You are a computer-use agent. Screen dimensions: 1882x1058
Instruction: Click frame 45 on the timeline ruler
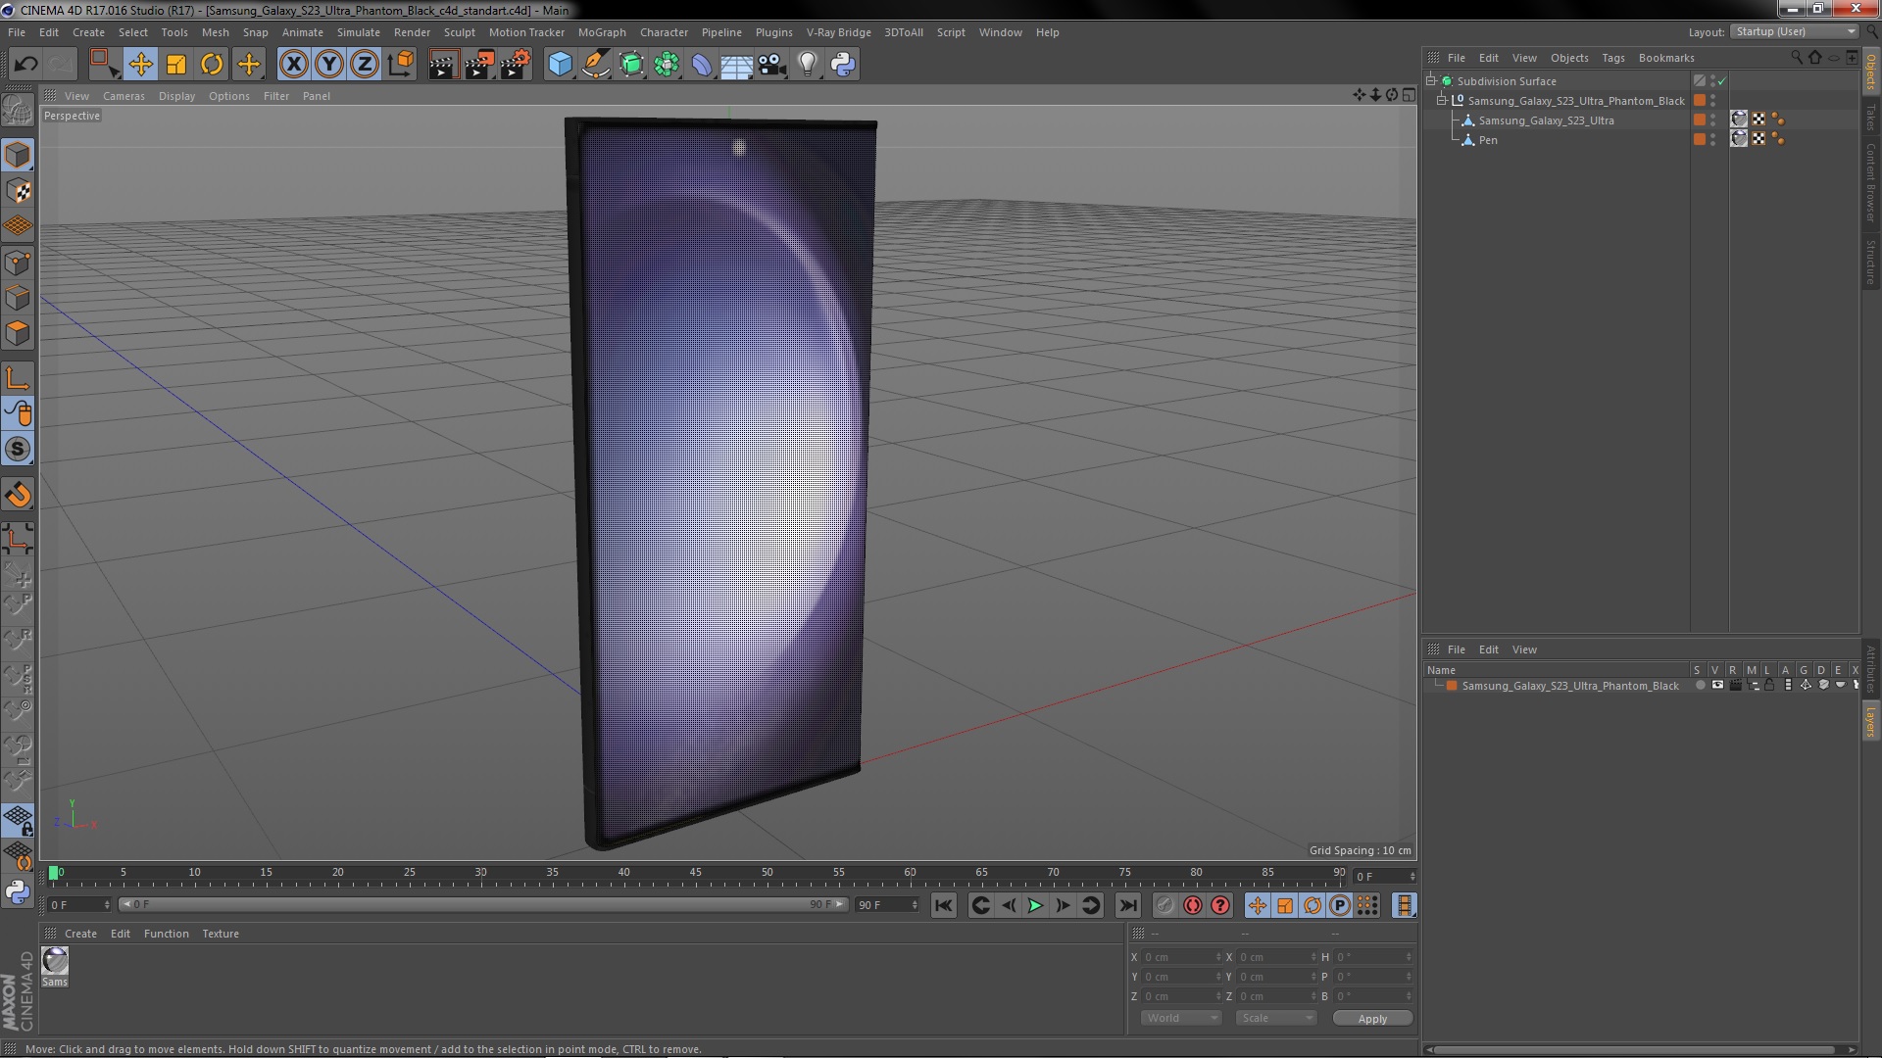pyautogui.click(x=695, y=872)
